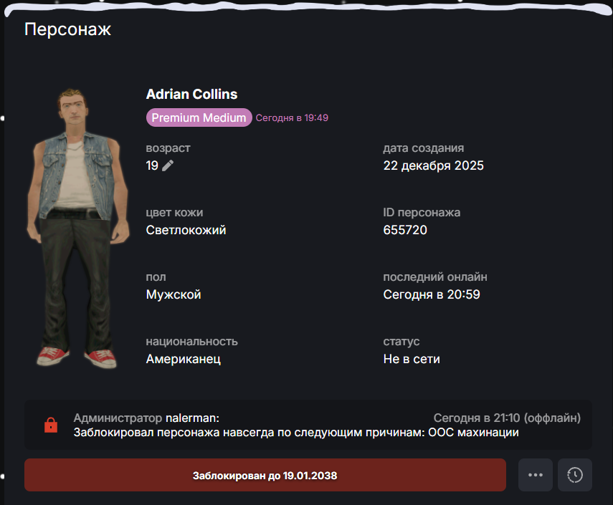Open the three-dots more options menu
This screenshot has height=505, width=613.
pyautogui.click(x=535, y=475)
